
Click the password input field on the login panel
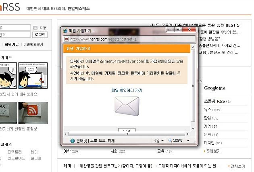click(15, 35)
